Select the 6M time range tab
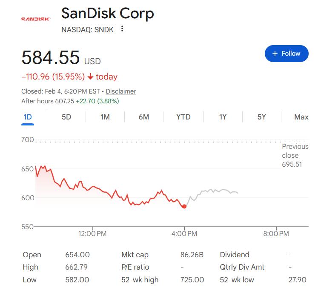The height and width of the screenshot is (290, 318). [144, 117]
